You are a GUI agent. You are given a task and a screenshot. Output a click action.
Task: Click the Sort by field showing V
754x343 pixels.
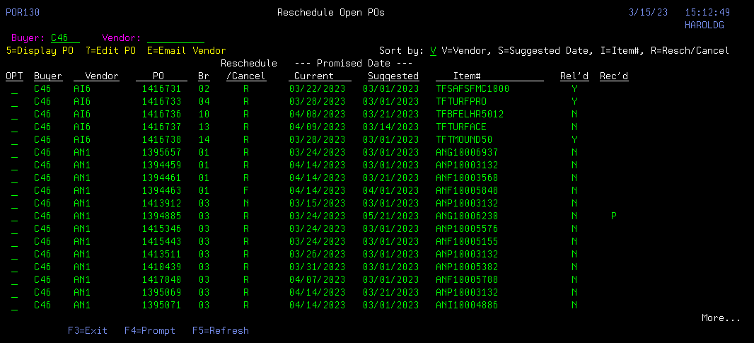(433, 51)
